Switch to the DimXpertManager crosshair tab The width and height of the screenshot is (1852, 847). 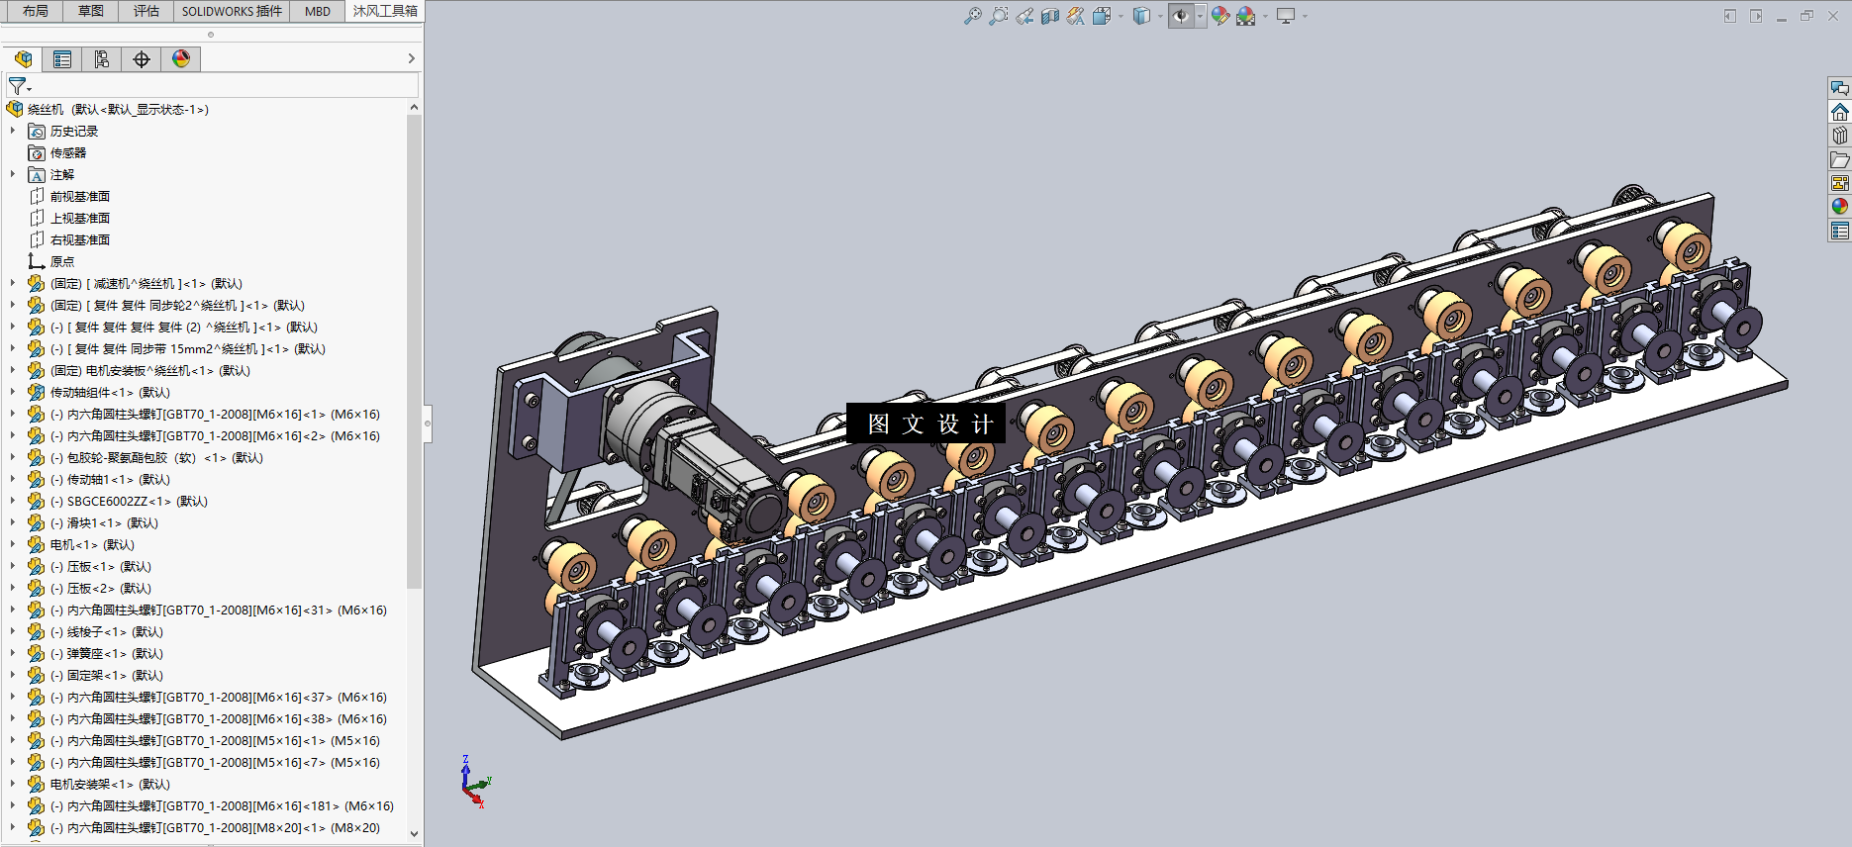pyautogui.click(x=142, y=59)
